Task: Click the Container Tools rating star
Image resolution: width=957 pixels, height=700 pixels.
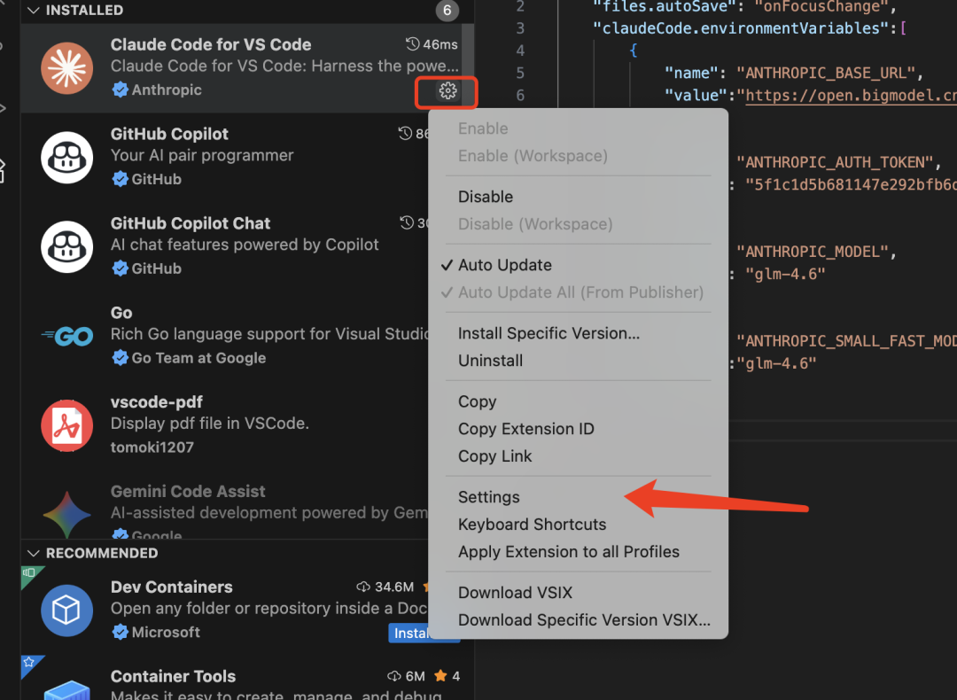Action: 440,675
